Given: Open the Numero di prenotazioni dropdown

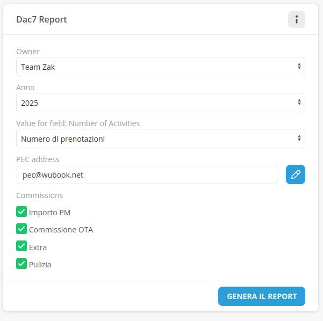Looking at the screenshot, I should pyautogui.click(x=160, y=138).
